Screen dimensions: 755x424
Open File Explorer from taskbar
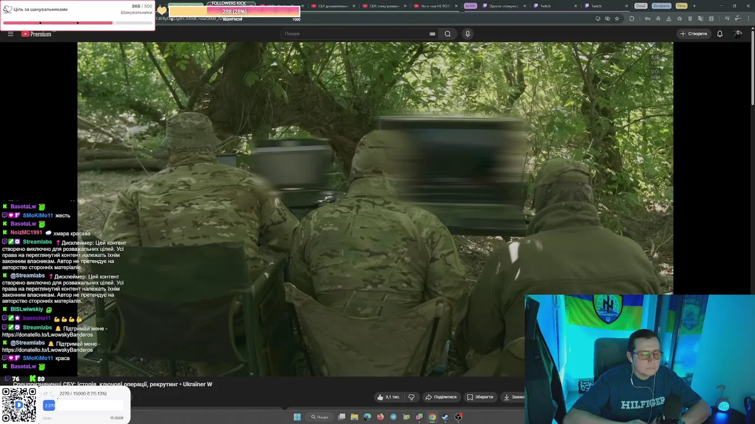354,417
